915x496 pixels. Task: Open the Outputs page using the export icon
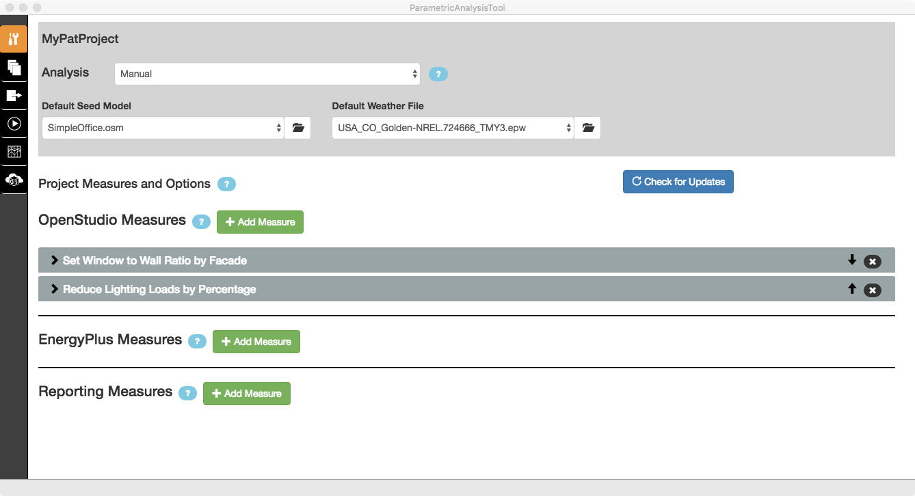coord(14,96)
